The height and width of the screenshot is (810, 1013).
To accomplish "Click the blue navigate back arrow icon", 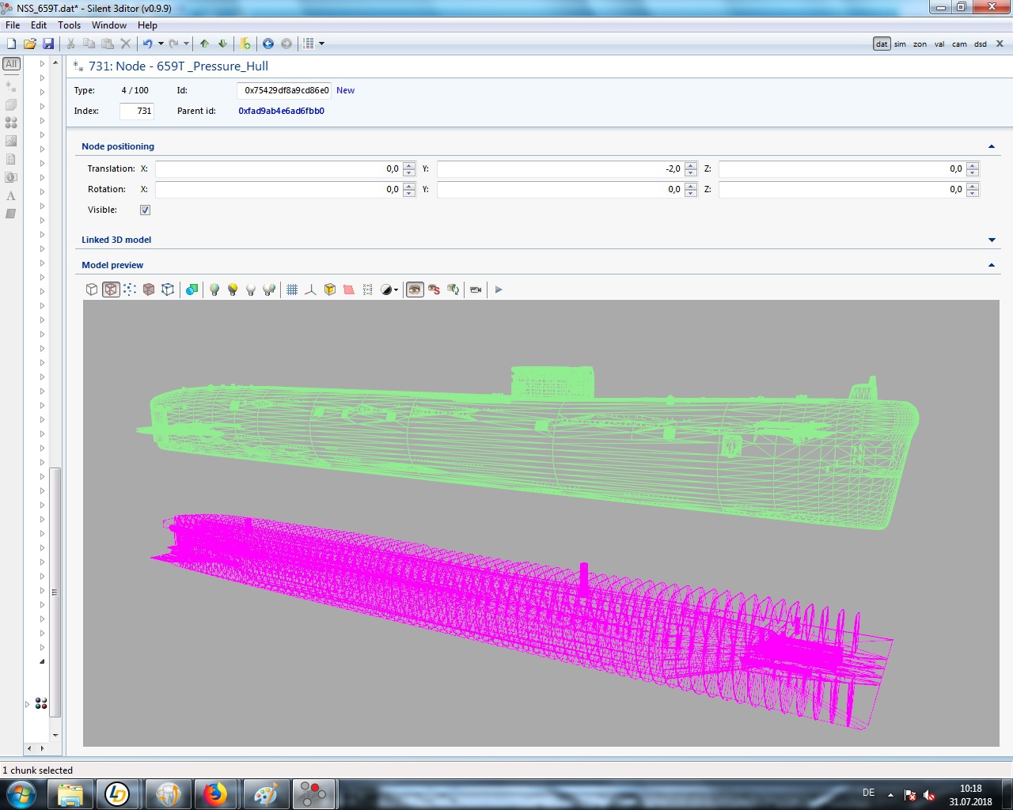I will click(x=268, y=44).
